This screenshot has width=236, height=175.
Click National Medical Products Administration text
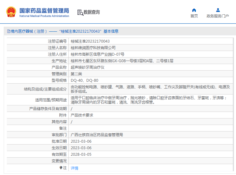click(44, 16)
